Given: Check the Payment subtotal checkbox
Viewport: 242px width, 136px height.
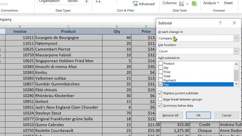Looking at the screenshot, I should (x=161, y=80).
